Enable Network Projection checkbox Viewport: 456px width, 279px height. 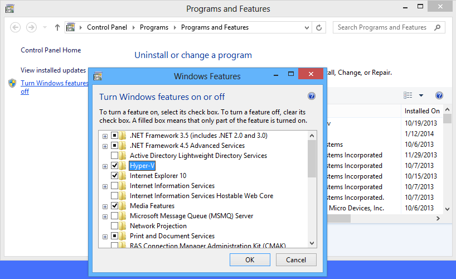[x=114, y=226]
